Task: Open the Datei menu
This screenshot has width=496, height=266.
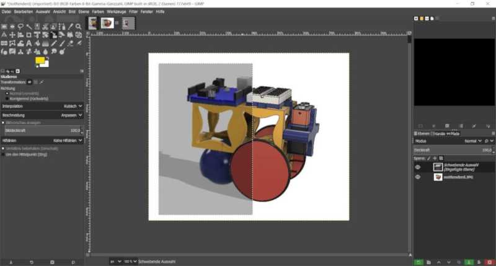Action: [6, 12]
